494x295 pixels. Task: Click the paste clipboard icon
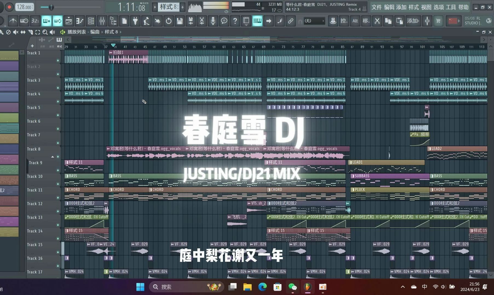pyautogui.click(x=400, y=21)
